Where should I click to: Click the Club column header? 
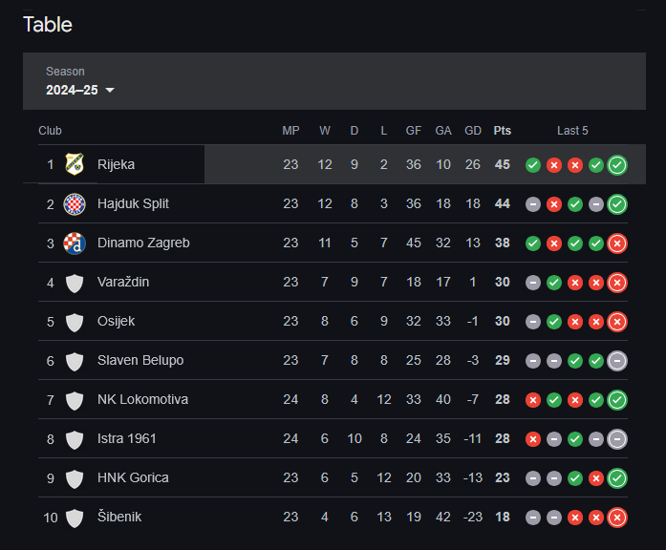(x=50, y=131)
